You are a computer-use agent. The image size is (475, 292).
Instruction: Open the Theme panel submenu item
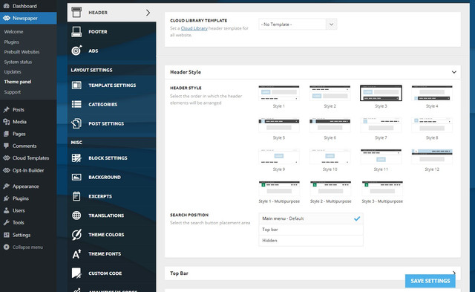18,82
